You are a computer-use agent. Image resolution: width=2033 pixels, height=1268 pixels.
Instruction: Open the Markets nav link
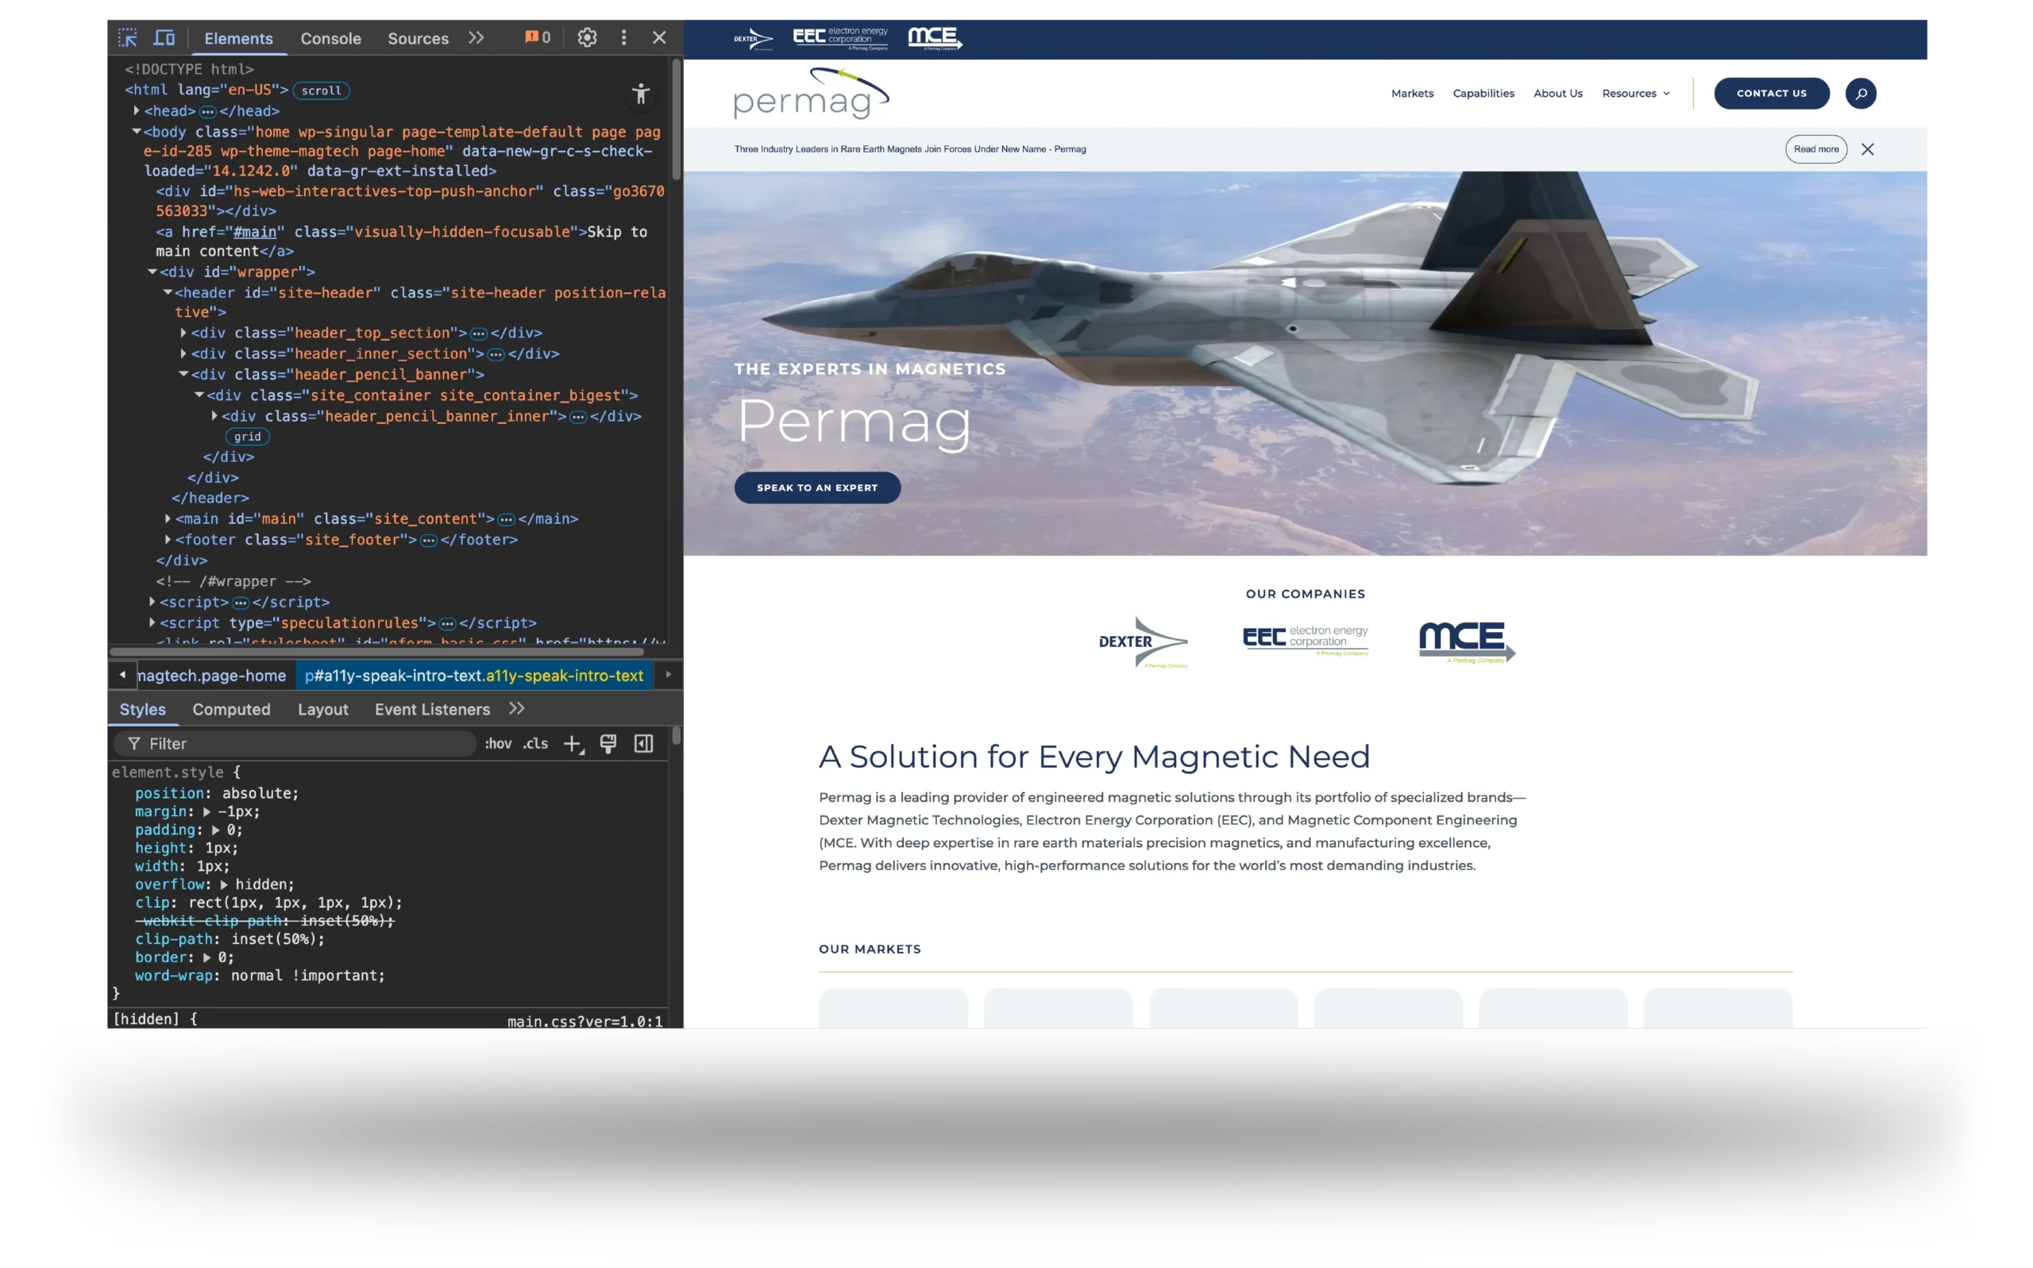[1412, 93]
